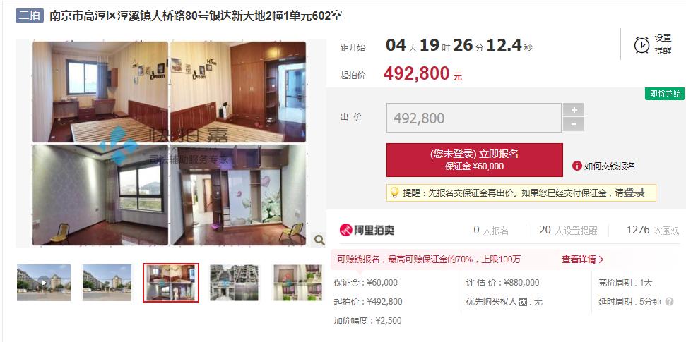Click the red info icon beside 如何交钱报名

576,166
